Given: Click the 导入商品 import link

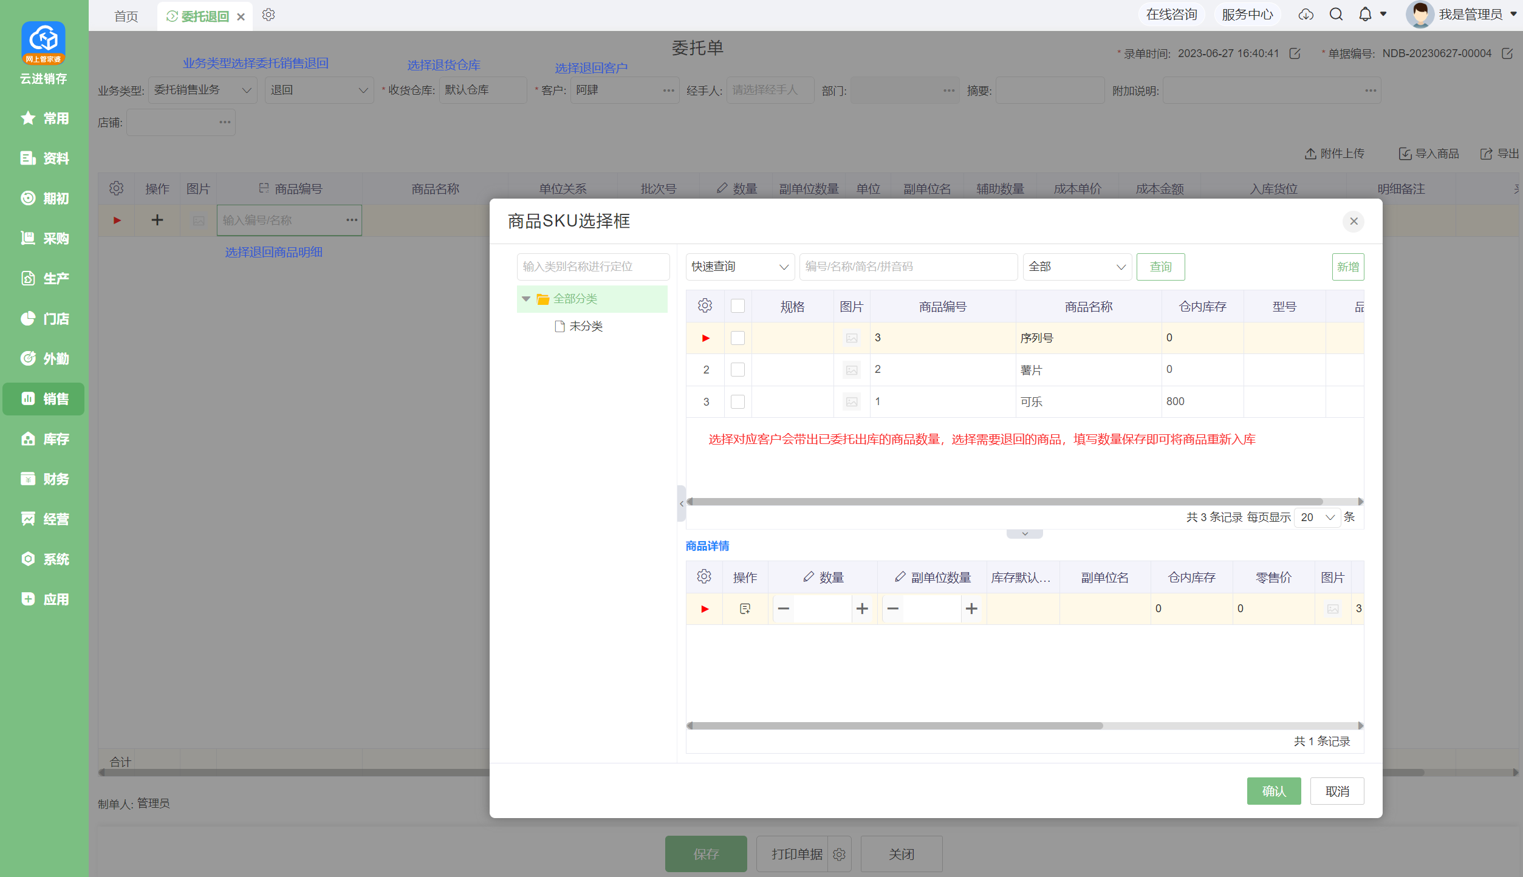Looking at the screenshot, I should click(x=1429, y=154).
